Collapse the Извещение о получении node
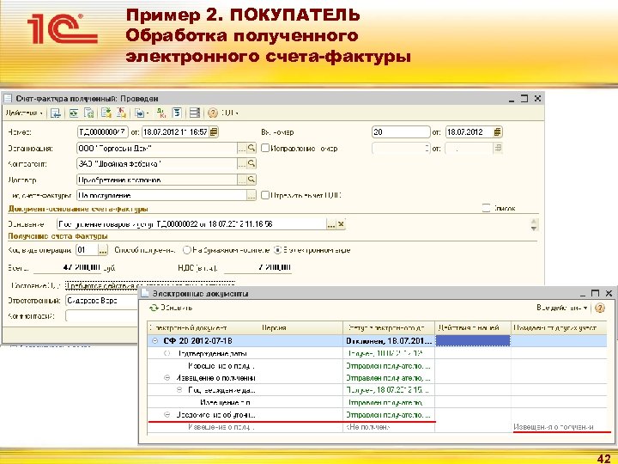The width and height of the screenshot is (618, 464). tap(167, 378)
